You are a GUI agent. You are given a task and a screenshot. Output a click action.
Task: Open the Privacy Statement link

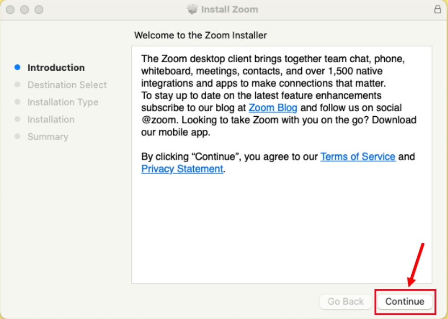pos(182,169)
